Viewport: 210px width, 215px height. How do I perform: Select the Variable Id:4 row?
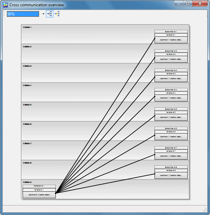point(171,93)
